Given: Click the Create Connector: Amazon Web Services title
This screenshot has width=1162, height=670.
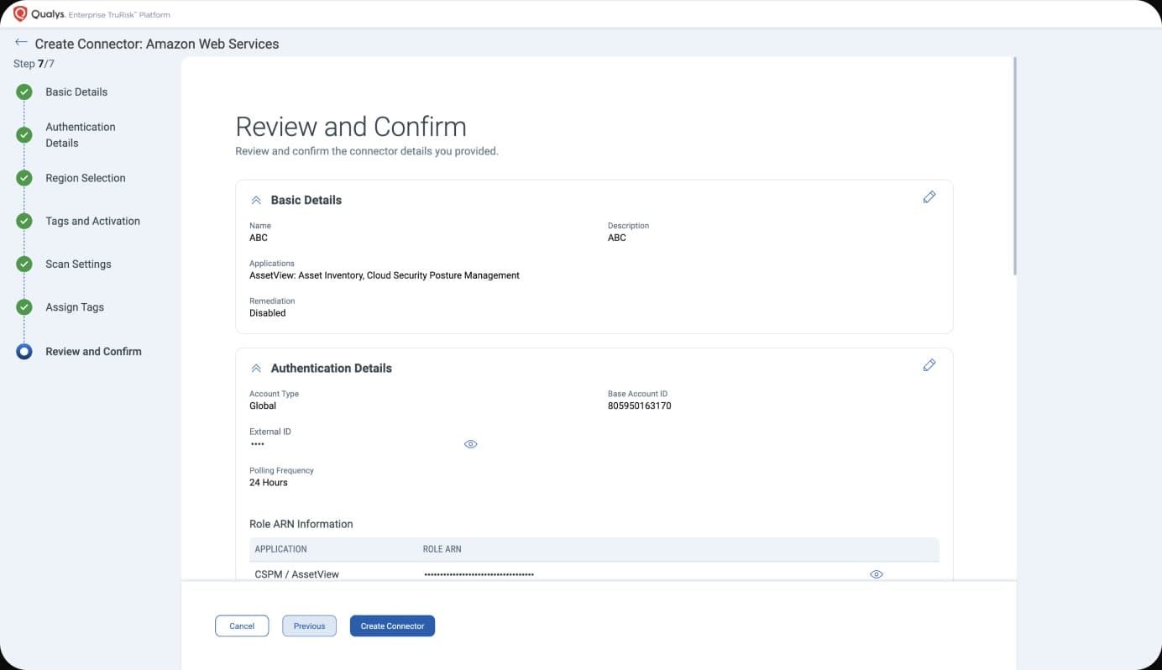Looking at the screenshot, I should pos(157,44).
